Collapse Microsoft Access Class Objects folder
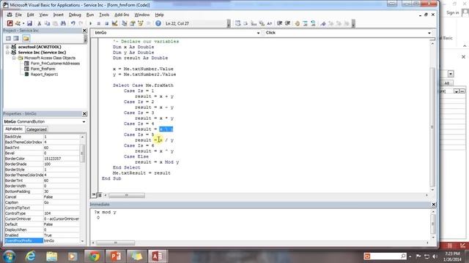 click(14, 58)
